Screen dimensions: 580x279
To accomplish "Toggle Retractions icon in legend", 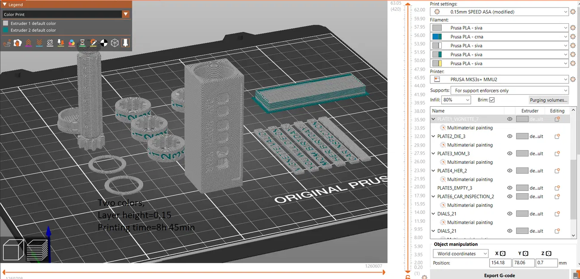I will 28,43.
